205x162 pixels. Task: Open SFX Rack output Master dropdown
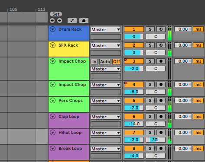[x=106, y=46]
